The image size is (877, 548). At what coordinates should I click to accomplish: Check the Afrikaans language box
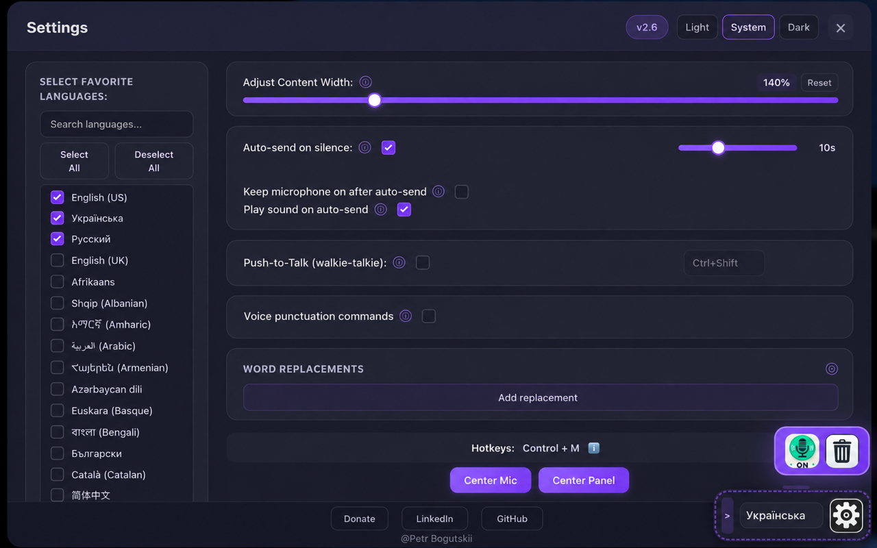pos(58,282)
